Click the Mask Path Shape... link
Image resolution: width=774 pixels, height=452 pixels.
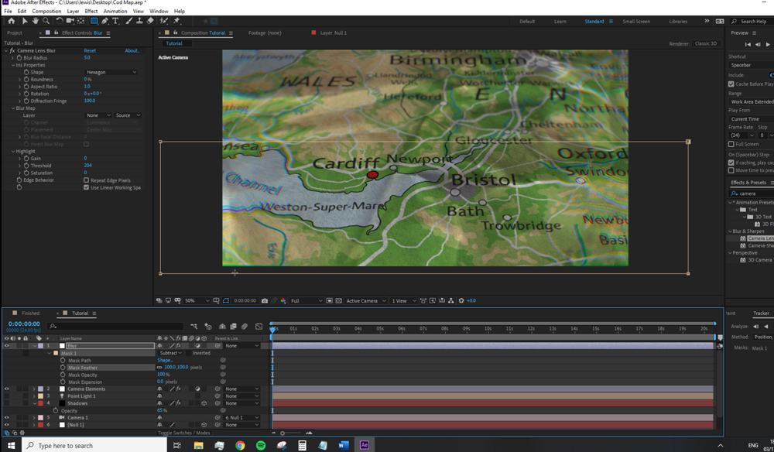coord(165,360)
